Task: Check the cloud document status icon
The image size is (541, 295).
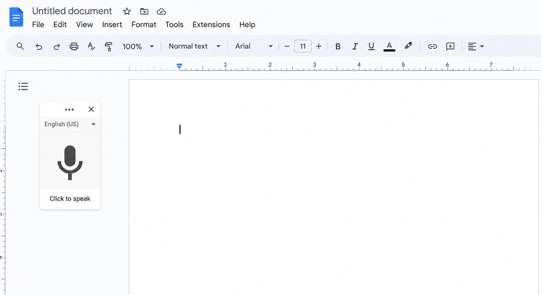Action: coord(161,11)
